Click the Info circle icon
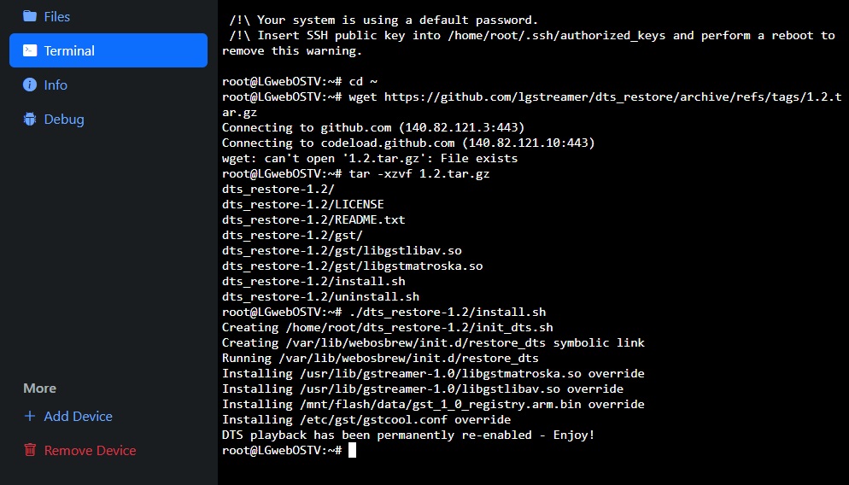Image resolution: width=849 pixels, height=485 pixels. click(30, 85)
